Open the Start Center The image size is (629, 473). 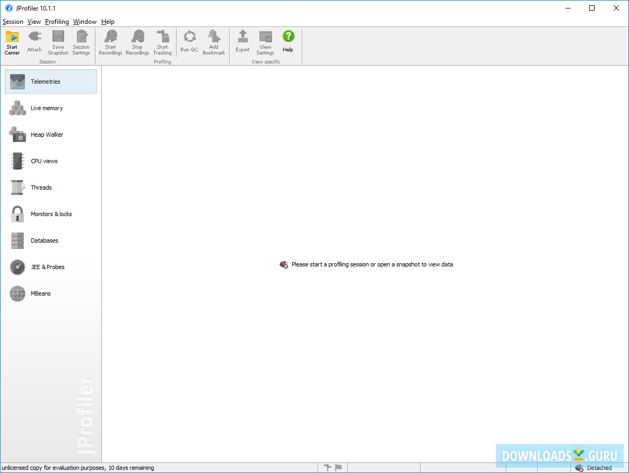pyautogui.click(x=12, y=42)
